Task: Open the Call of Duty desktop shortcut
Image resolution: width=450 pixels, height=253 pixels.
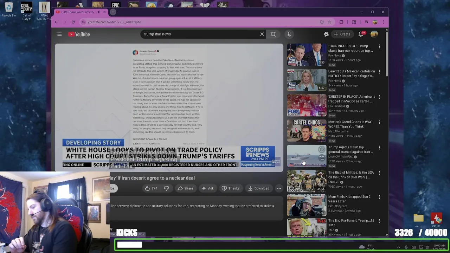Action: 27,11
